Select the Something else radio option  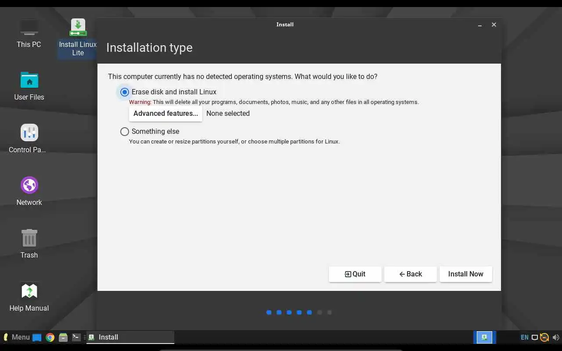(x=125, y=132)
